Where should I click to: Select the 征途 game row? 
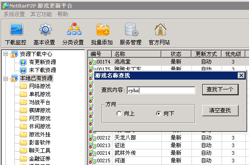[x=169, y=145]
